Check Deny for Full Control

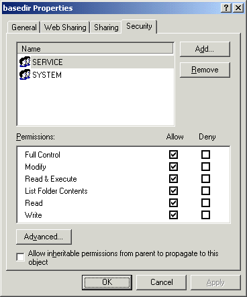click(x=205, y=154)
